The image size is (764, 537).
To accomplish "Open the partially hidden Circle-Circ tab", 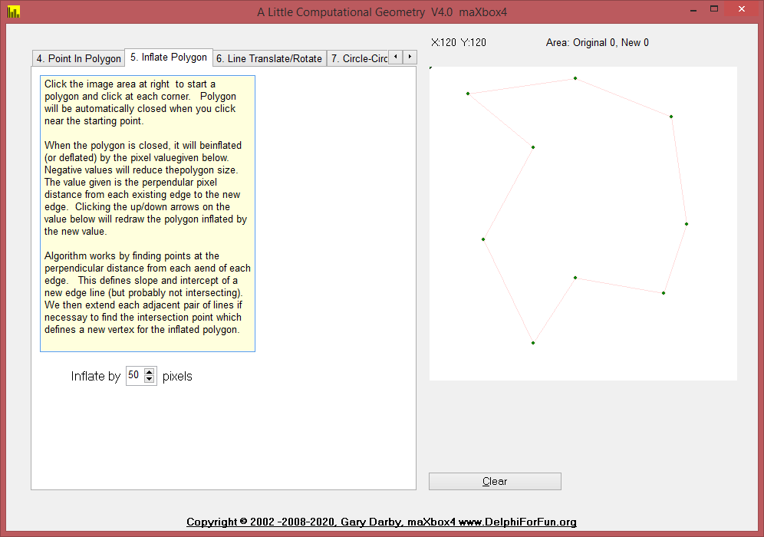I will coord(358,58).
